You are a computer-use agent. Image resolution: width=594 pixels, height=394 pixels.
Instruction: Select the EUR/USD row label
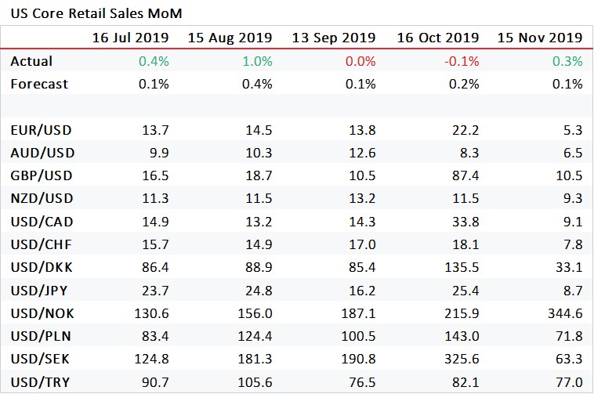[41, 130]
